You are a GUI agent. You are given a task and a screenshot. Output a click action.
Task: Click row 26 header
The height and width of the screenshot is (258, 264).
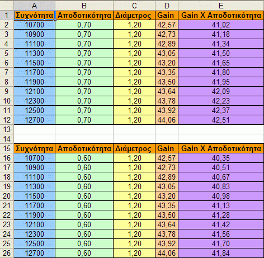pyautogui.click(x=7, y=253)
